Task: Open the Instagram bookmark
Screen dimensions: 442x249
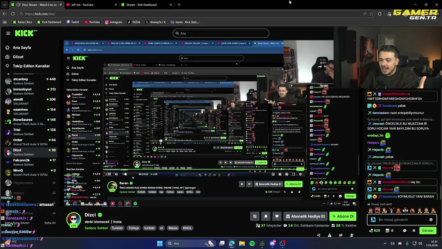Action: tap(113, 22)
